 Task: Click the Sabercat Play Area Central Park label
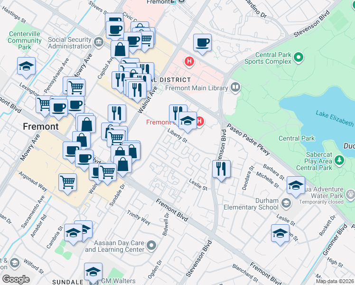coord(314,161)
